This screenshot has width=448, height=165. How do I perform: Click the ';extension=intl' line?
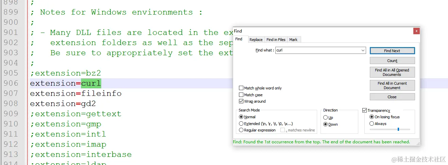68,134
